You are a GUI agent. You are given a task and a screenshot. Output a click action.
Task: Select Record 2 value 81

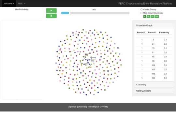153,52
